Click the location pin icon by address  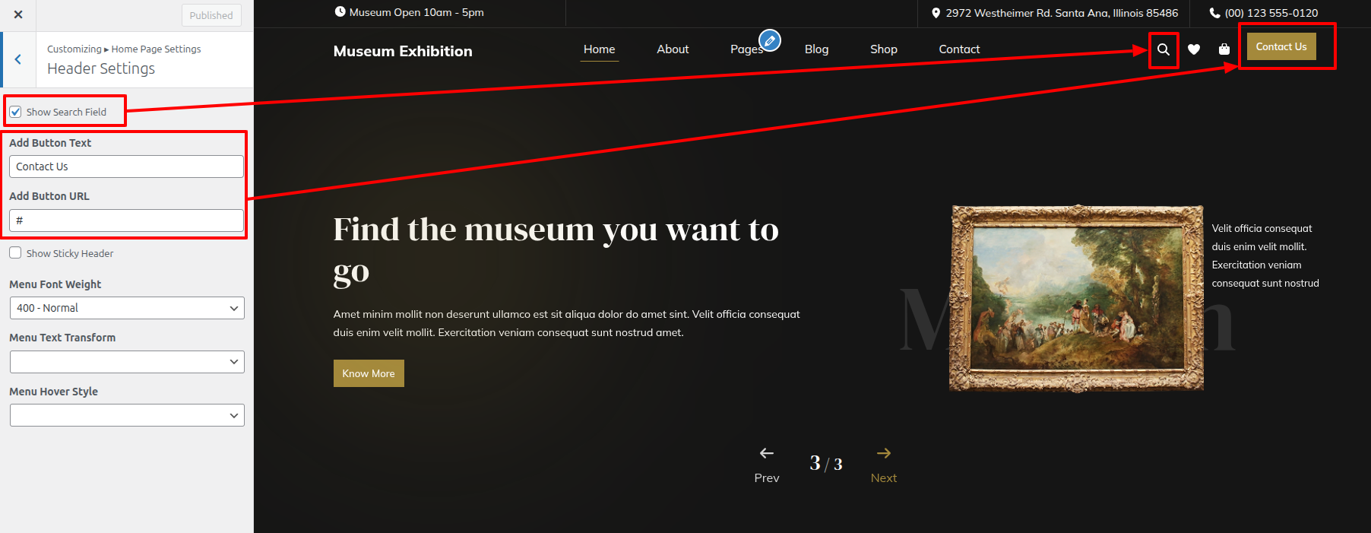click(936, 13)
